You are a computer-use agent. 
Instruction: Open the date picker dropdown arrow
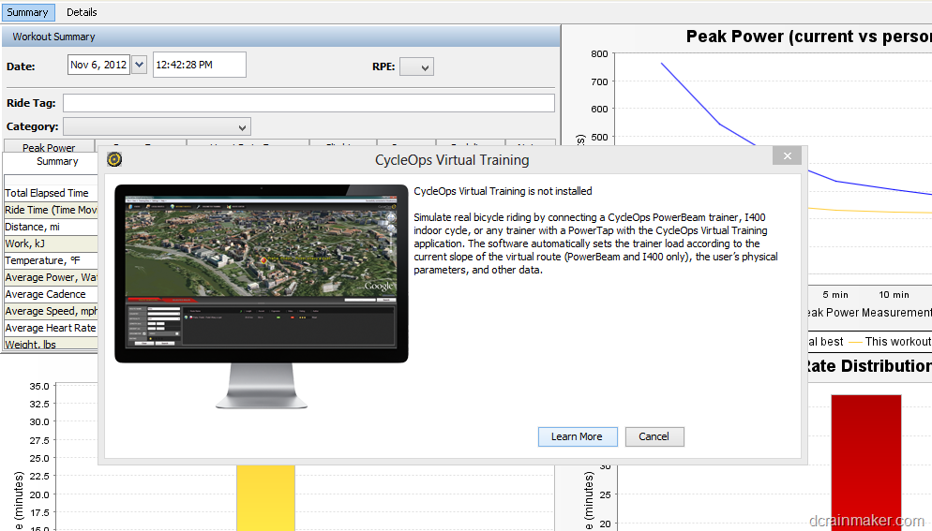pyautogui.click(x=139, y=65)
